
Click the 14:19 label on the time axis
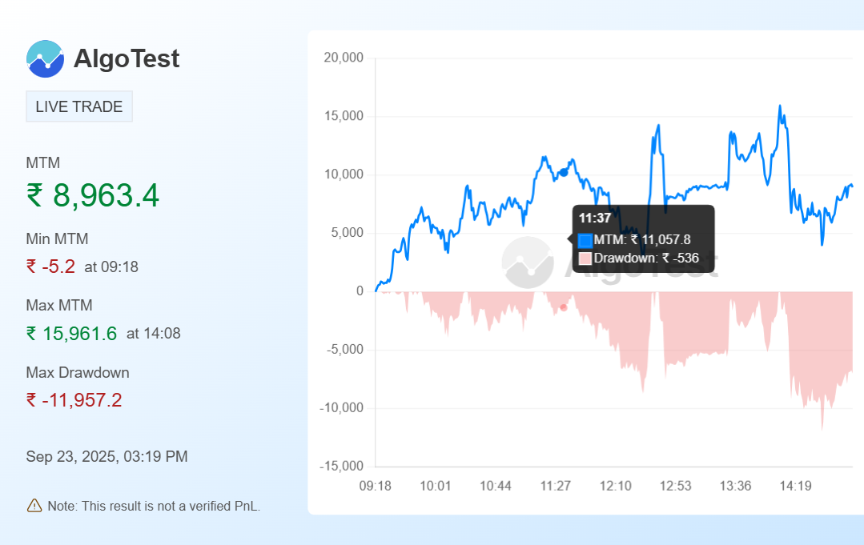(795, 486)
